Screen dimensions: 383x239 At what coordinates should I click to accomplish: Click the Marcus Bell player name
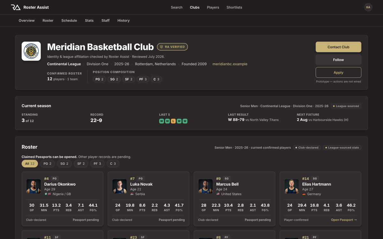227,184
